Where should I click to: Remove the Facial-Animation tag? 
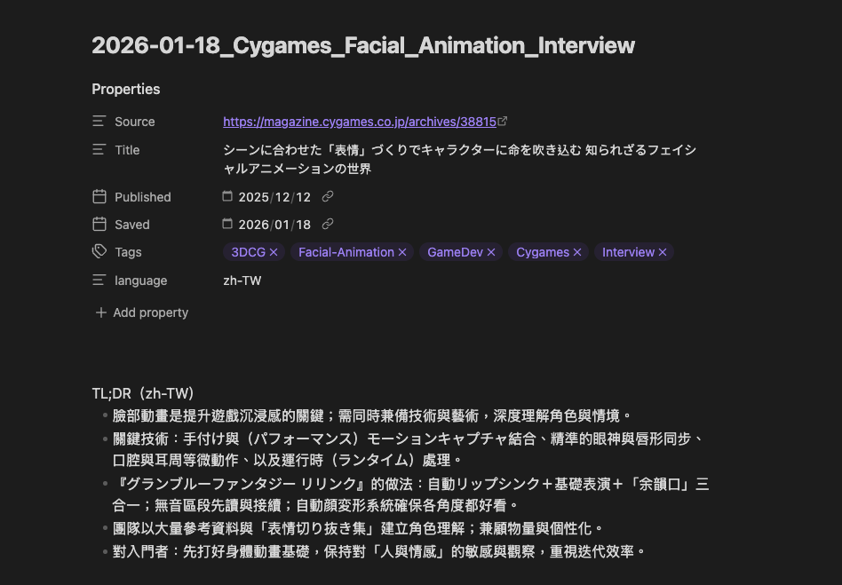click(402, 253)
